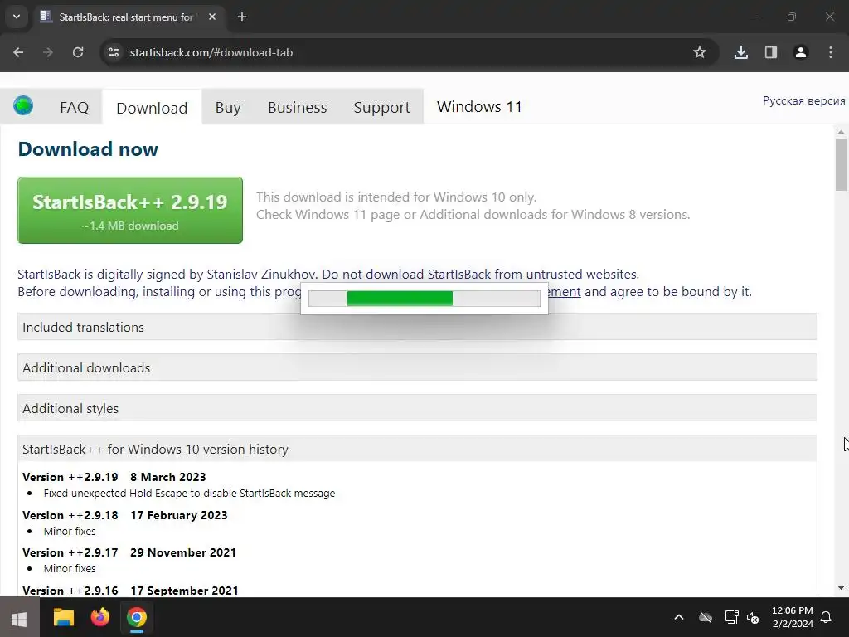Image resolution: width=849 pixels, height=637 pixels.
Task: Open Windows Start menu
Action: tap(20, 618)
